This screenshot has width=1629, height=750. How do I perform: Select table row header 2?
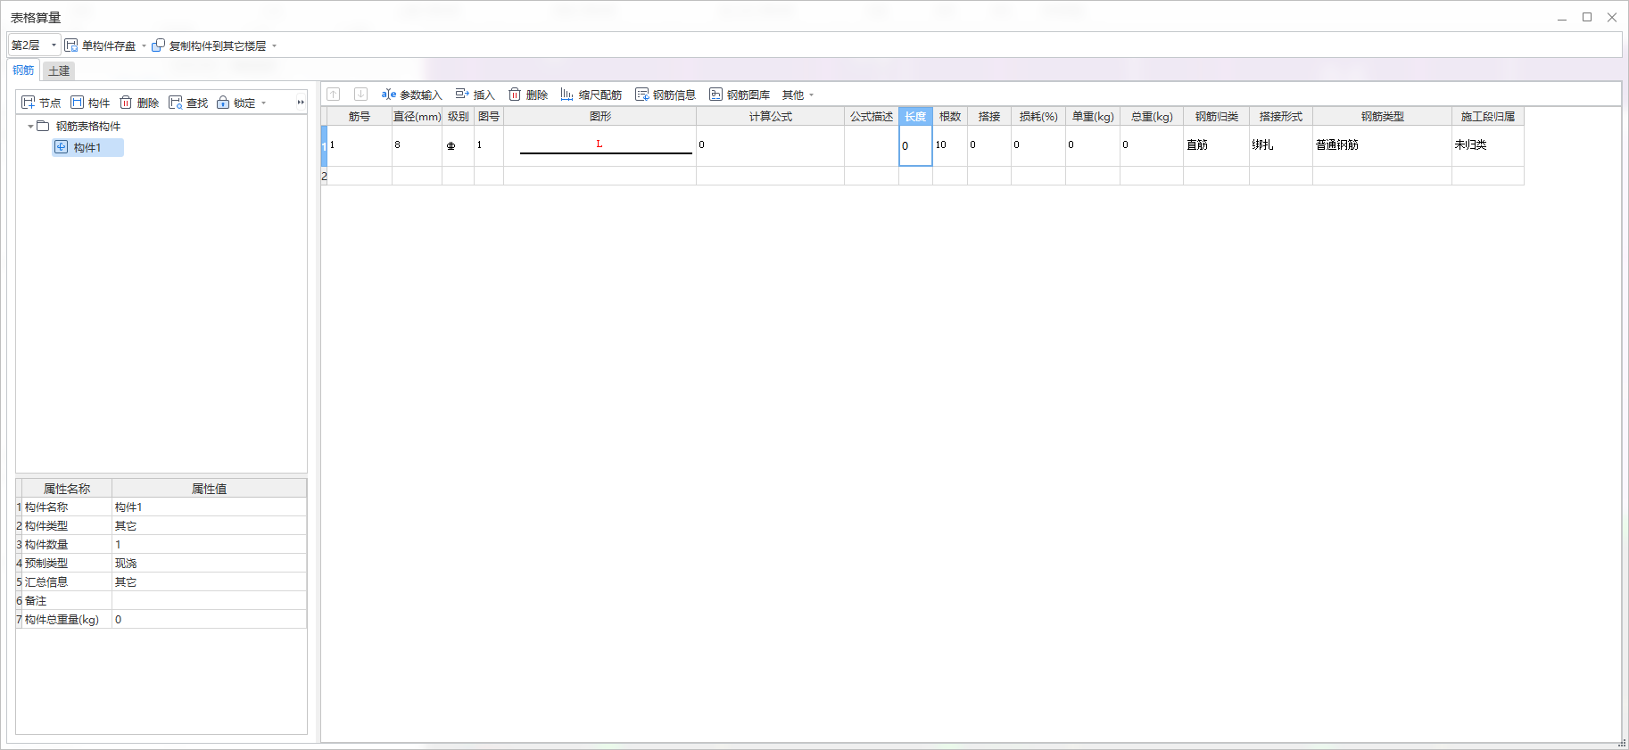pyautogui.click(x=325, y=177)
